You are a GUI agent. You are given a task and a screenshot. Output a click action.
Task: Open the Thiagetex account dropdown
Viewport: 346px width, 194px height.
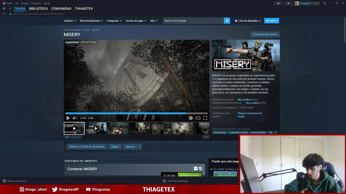coord(305,3)
